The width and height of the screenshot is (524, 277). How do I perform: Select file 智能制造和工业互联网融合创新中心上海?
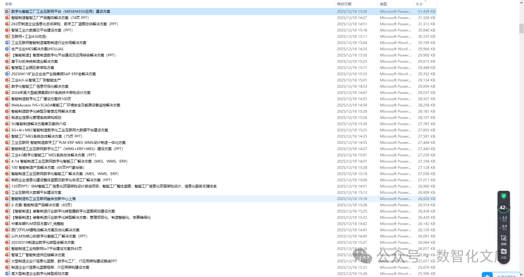(x=44, y=199)
